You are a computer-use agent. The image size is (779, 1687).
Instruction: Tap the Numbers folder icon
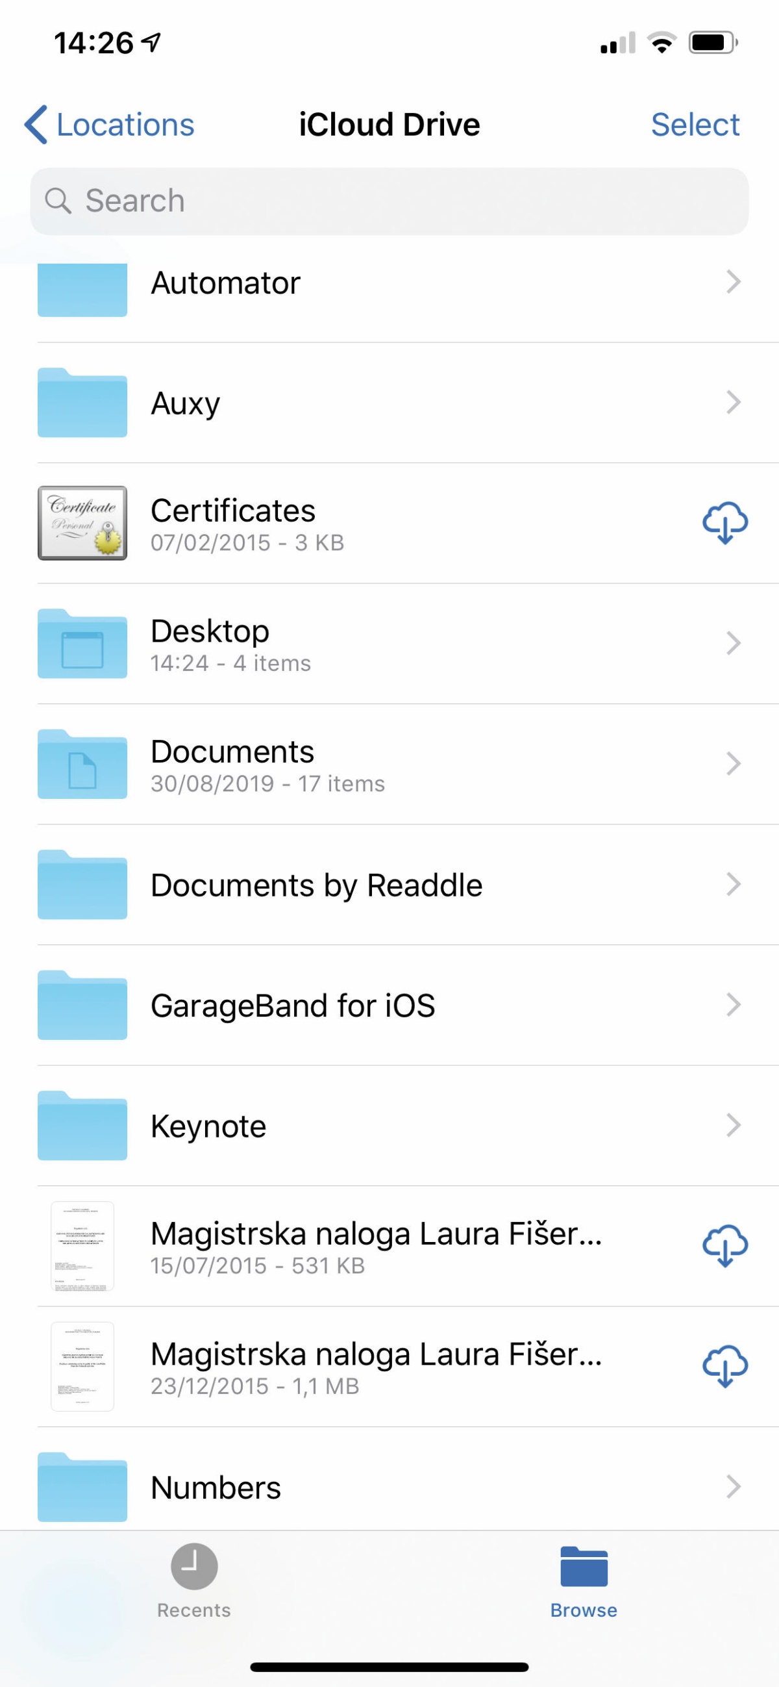(82, 1487)
